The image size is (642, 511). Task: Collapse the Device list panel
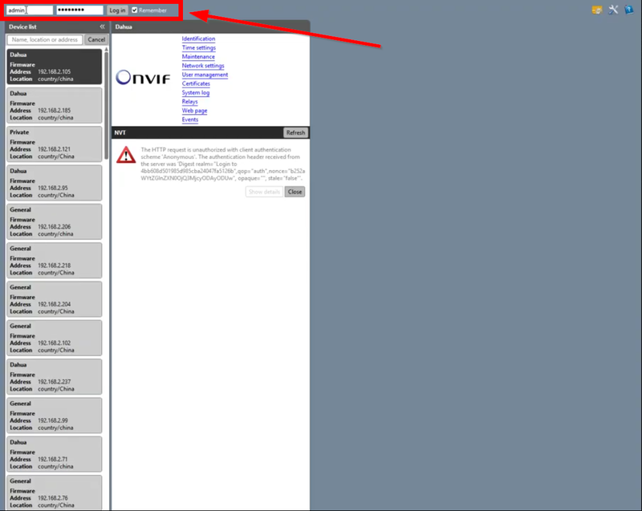[102, 26]
